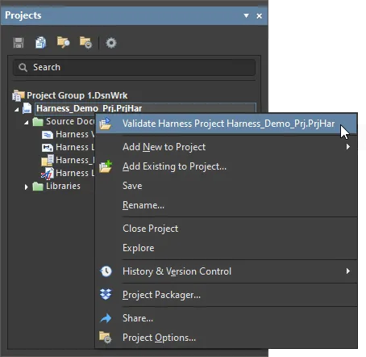Click the Add Existing to Project icon
Viewport: 366px width, 357px height.
tap(106, 166)
